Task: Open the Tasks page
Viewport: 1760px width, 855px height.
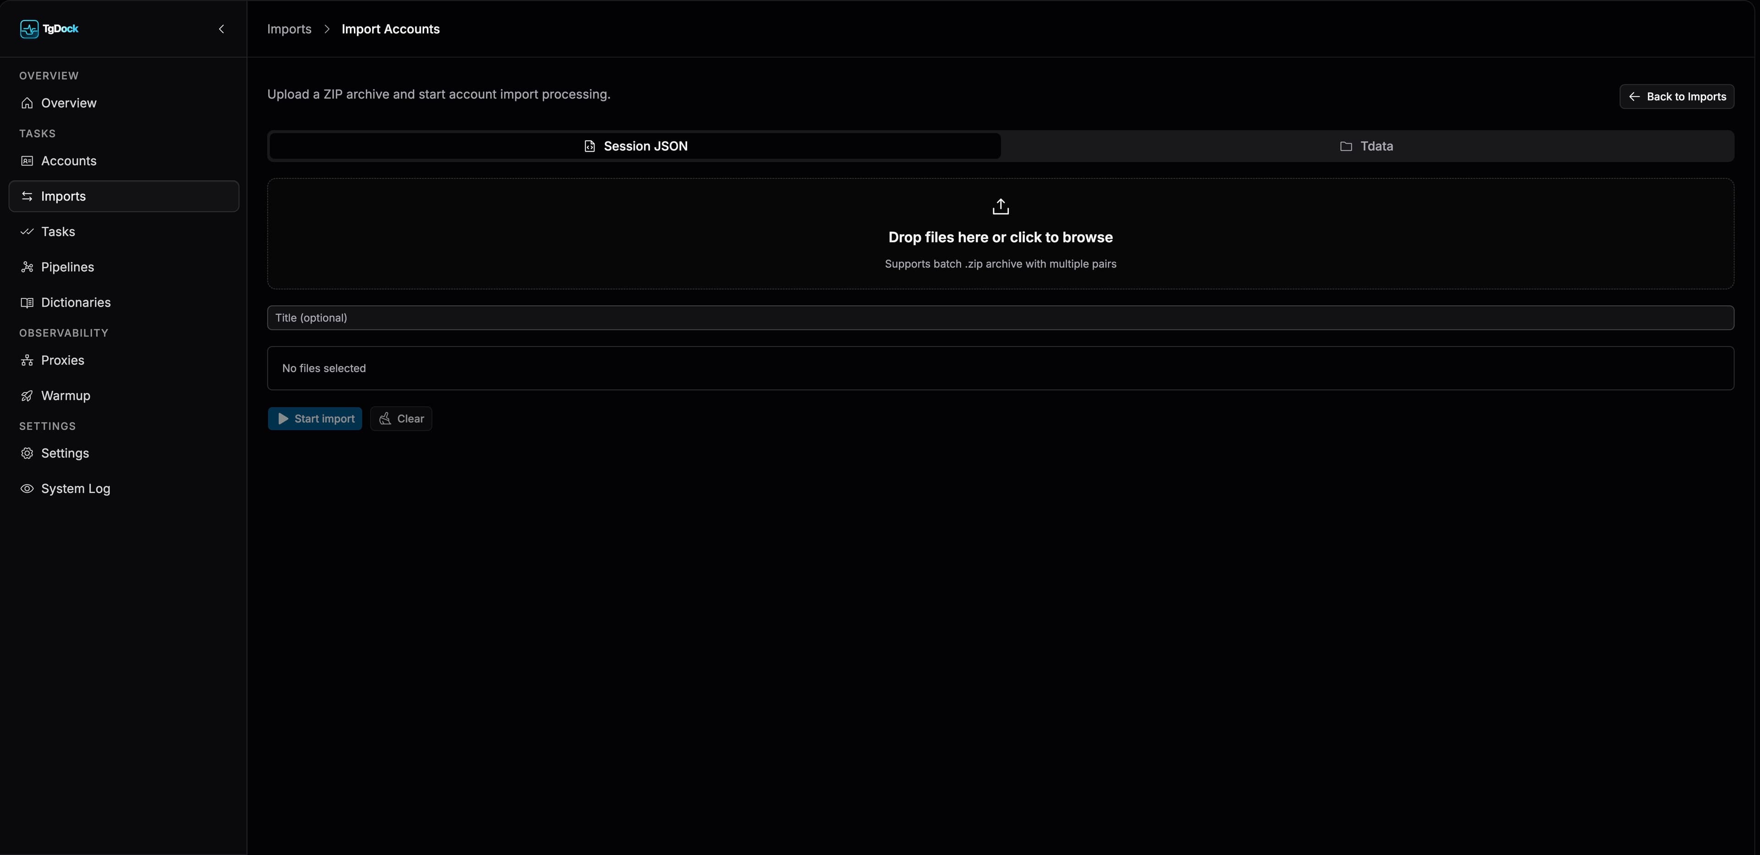Action: pyautogui.click(x=124, y=232)
